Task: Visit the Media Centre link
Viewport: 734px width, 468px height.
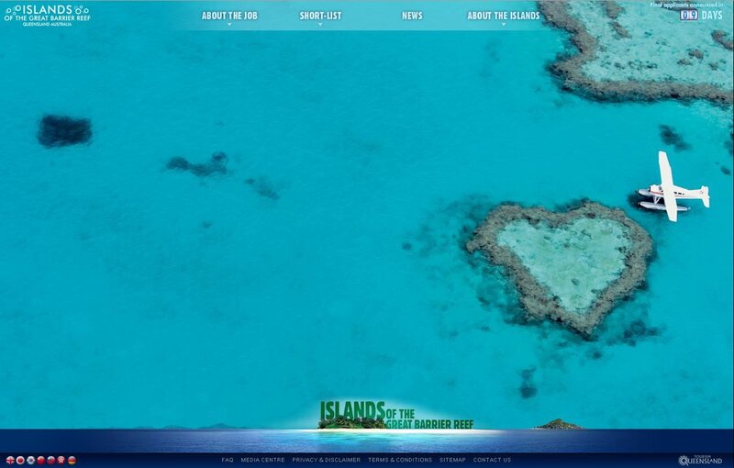Action: [262, 460]
